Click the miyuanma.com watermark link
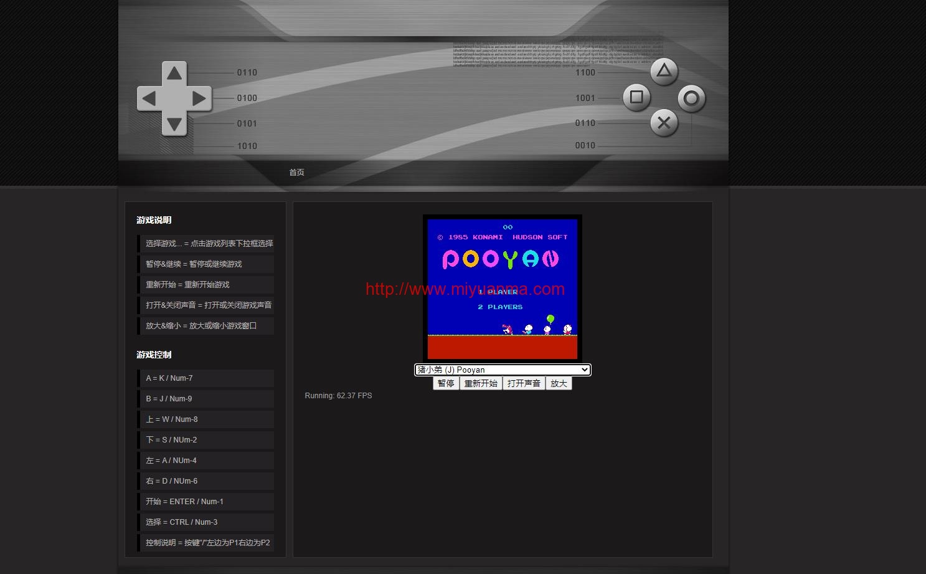Screen dimensions: 926x574 465,289
